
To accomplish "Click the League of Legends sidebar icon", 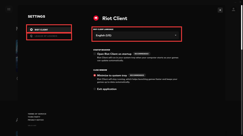I will click(x=31, y=36).
